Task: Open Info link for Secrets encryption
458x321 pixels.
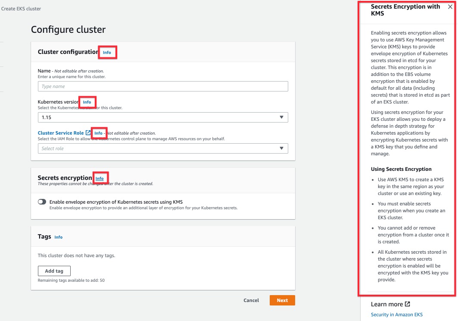Action: [100, 178]
